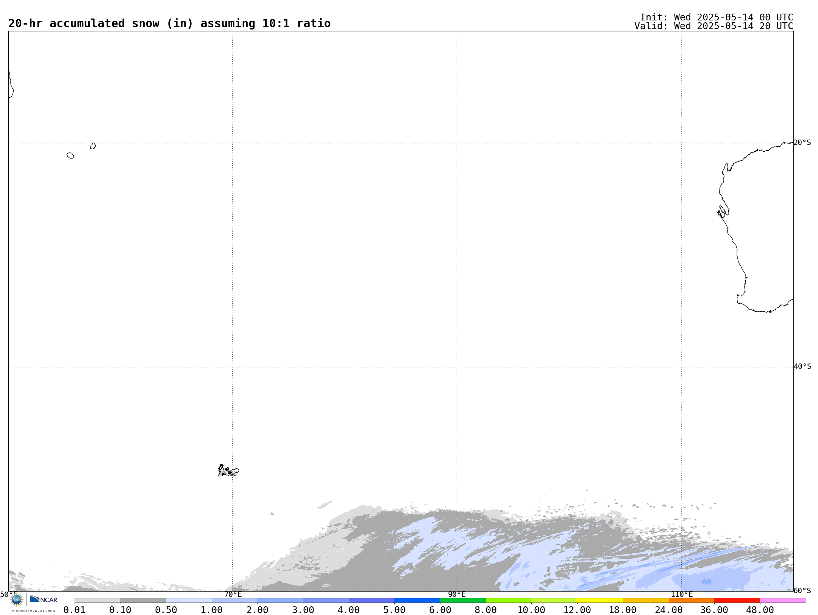Screen dimensions: 818x615
Task: Click the pink 48.00 legend color
Action: point(783,601)
